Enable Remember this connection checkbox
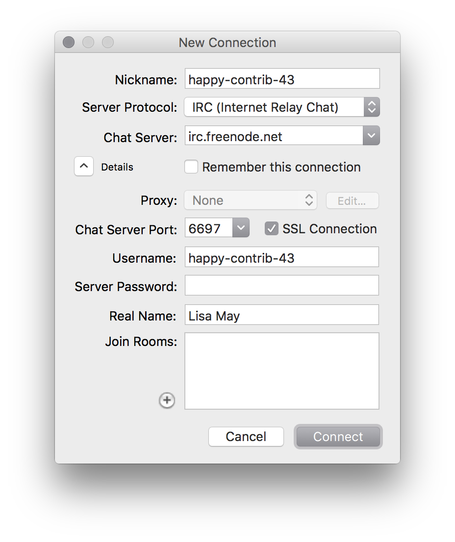The width and height of the screenshot is (455, 542). click(x=191, y=167)
